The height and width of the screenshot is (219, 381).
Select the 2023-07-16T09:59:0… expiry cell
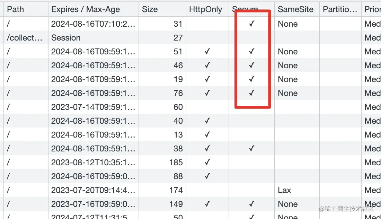(93, 204)
